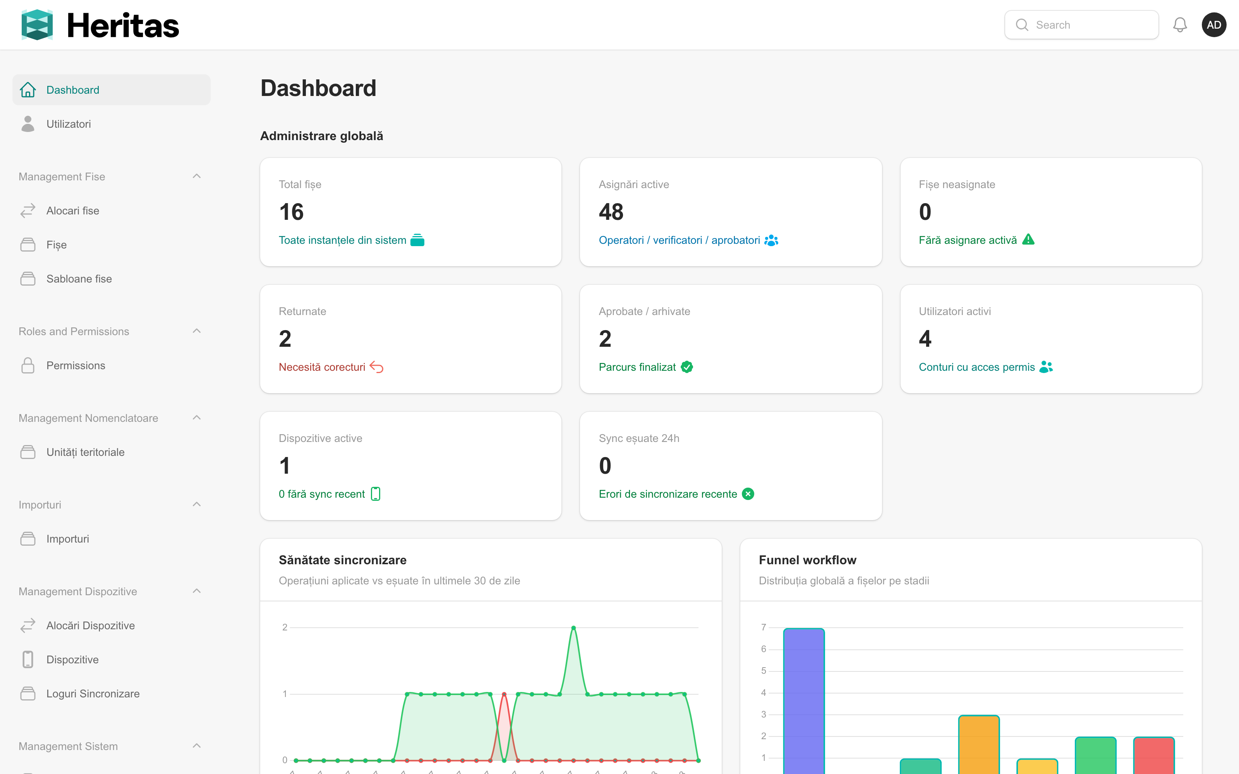This screenshot has height=774, width=1239.
Task: Click the red funnel workflow bar
Action: (1153, 755)
